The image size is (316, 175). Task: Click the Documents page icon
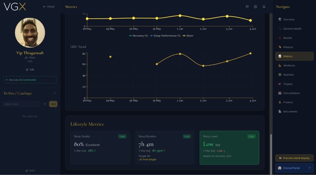280,111
